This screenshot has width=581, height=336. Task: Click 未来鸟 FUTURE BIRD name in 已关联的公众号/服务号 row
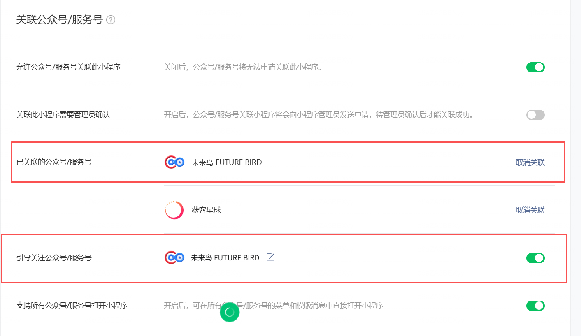coord(227,162)
